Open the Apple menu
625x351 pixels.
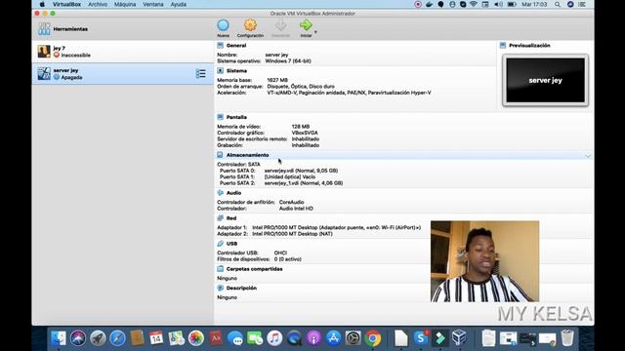pyautogui.click(x=42, y=4)
